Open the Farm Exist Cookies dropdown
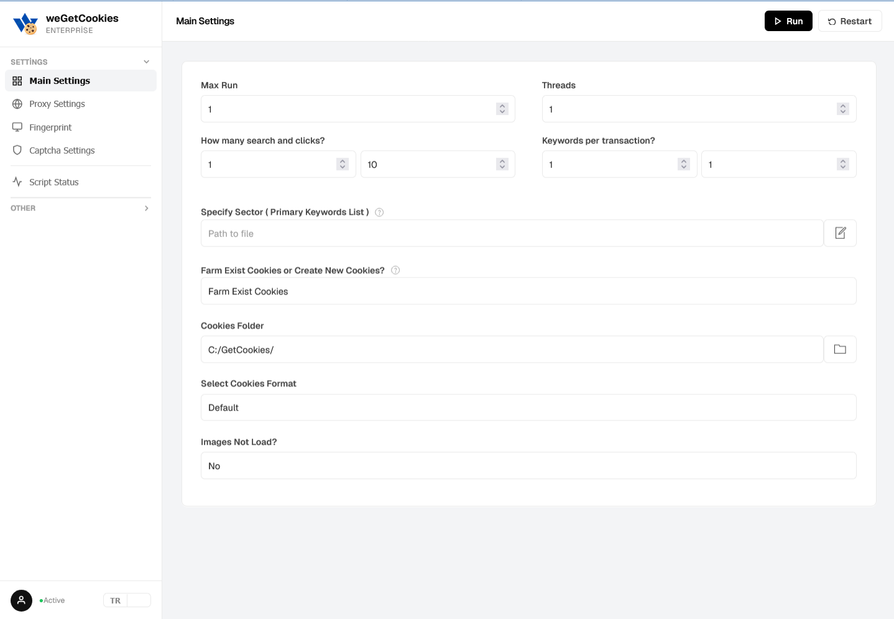The image size is (894, 619). [x=528, y=291]
